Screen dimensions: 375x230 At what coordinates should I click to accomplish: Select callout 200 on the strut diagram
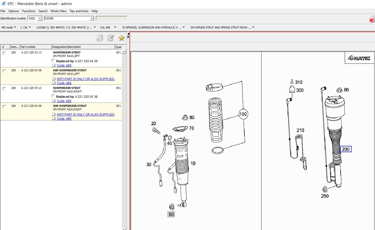pos(345,149)
